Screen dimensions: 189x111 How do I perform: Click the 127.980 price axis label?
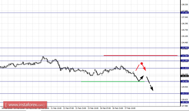185,106
